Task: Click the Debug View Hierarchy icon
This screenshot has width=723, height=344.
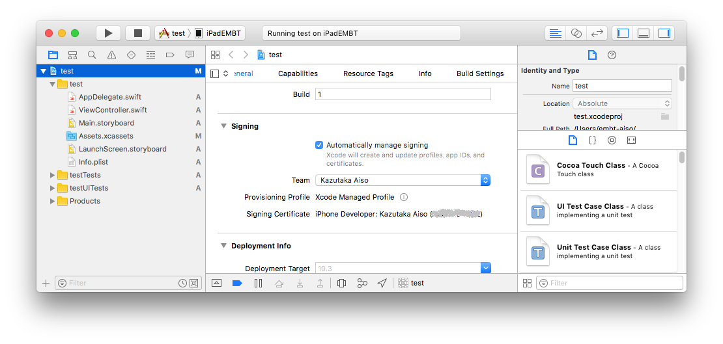Action: 342,283
